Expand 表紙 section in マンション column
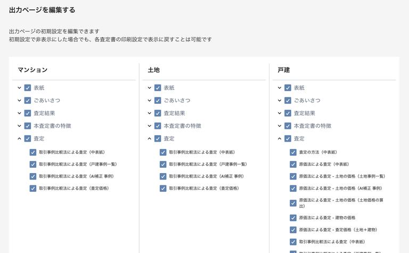 pos(20,88)
